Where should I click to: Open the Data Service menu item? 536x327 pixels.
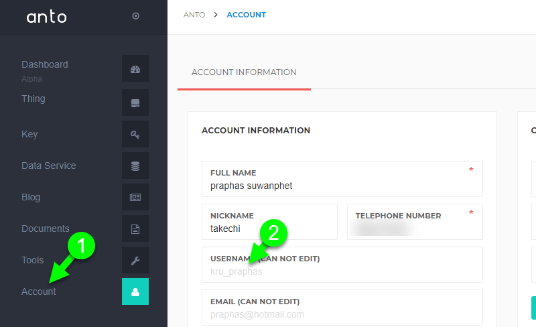49,166
